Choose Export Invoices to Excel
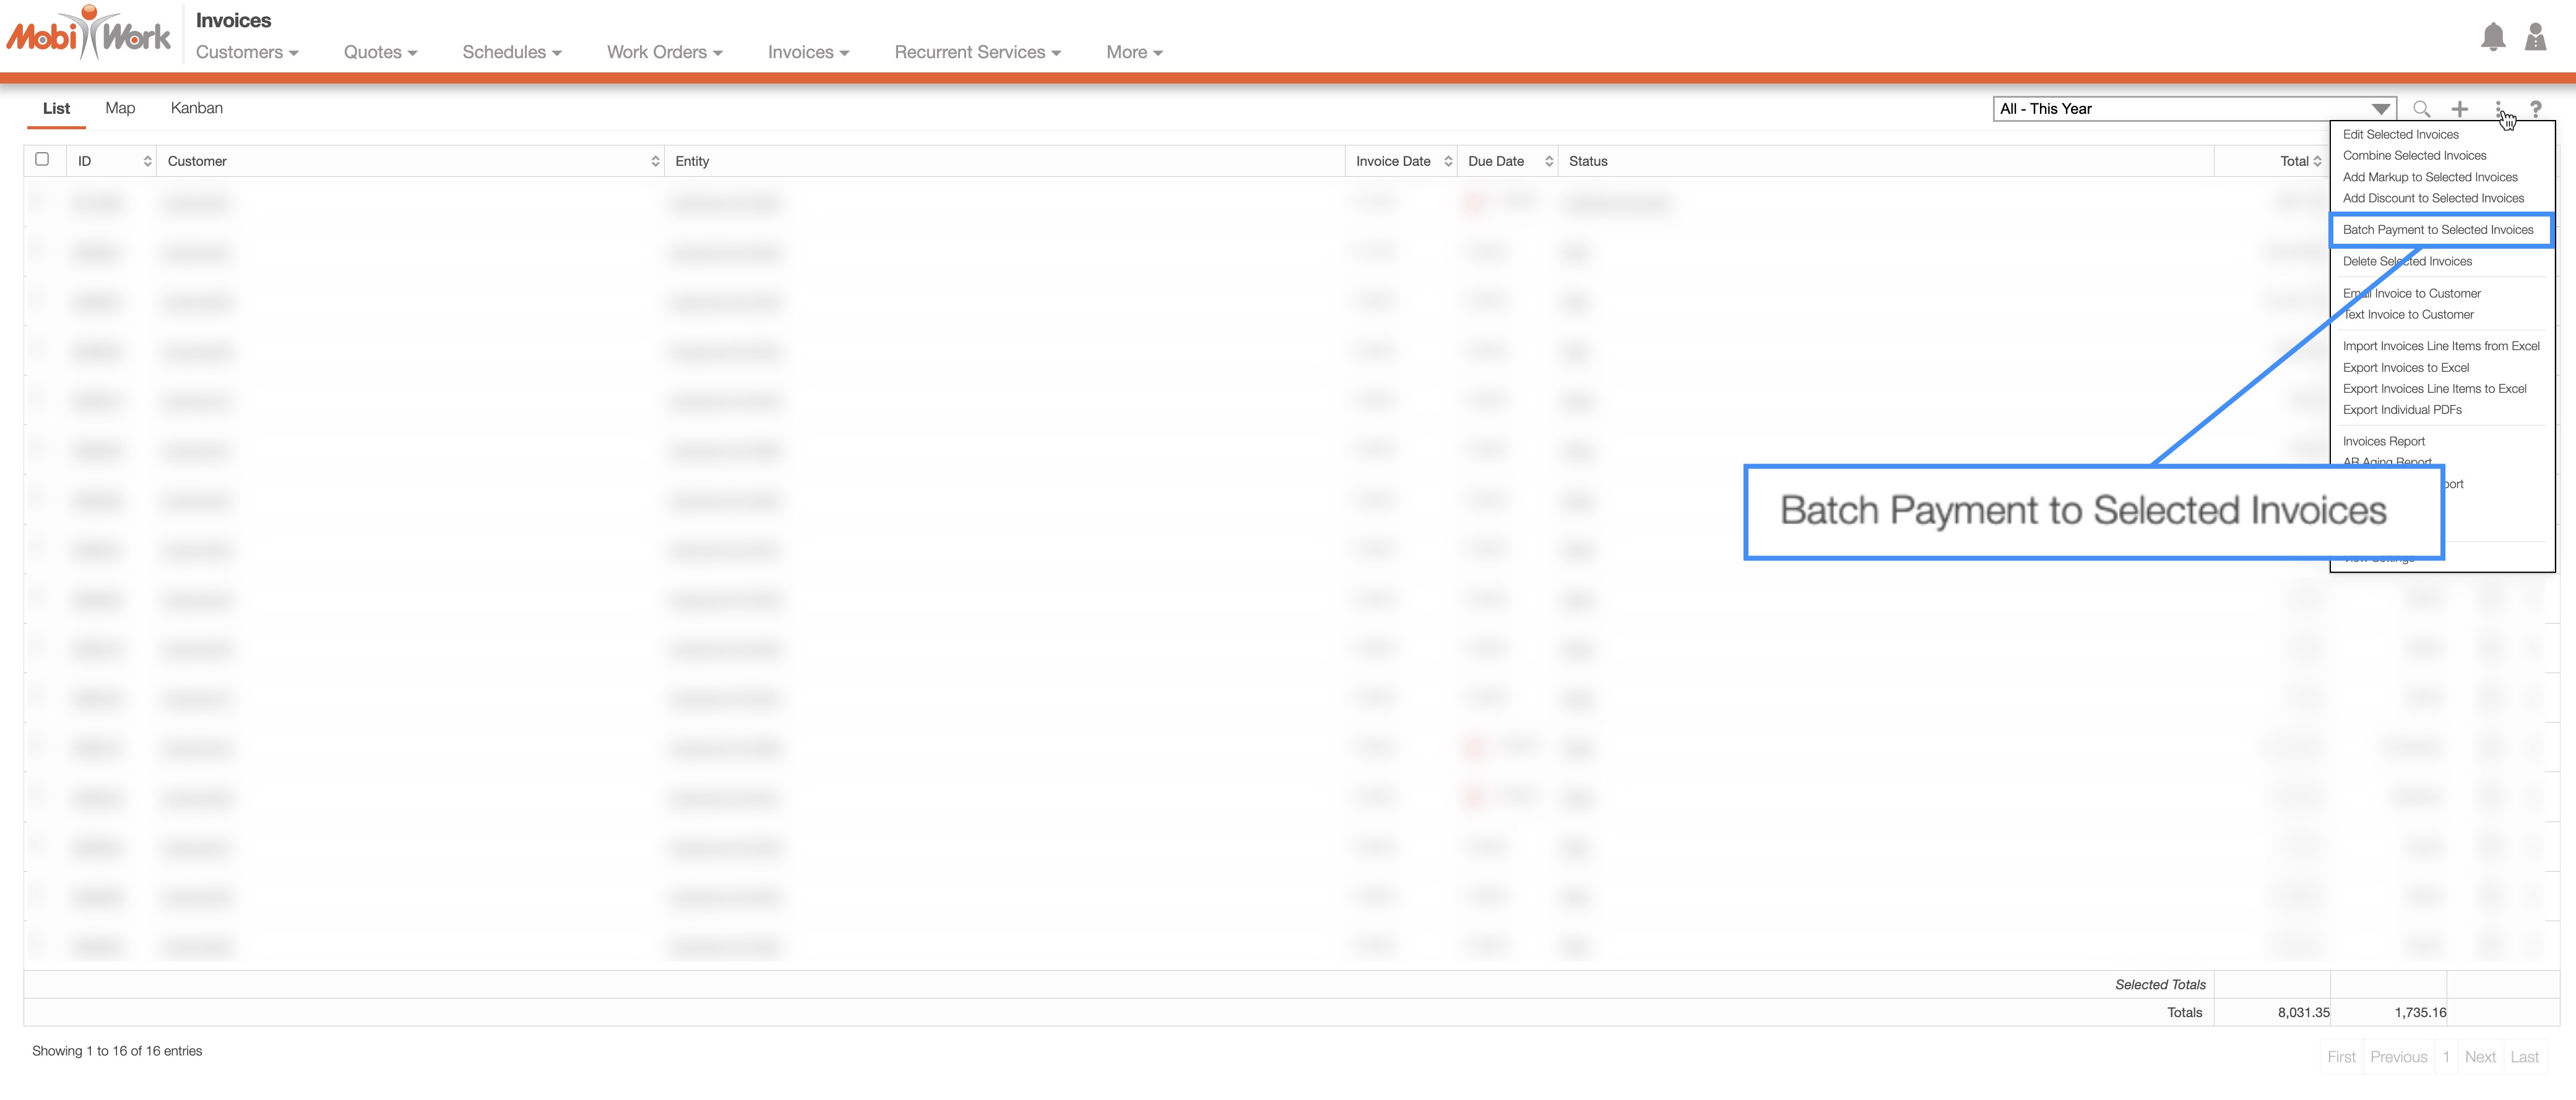This screenshot has height=1100, width=2576. coord(2405,368)
